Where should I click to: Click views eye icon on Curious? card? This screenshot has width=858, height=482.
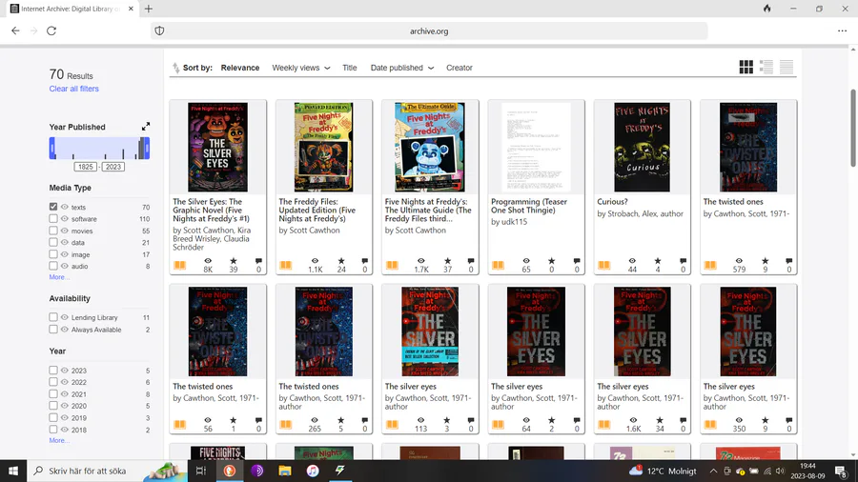pyautogui.click(x=632, y=261)
